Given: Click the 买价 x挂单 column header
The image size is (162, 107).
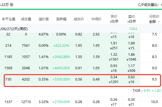Looking at the screenshot, I should click(114, 19).
